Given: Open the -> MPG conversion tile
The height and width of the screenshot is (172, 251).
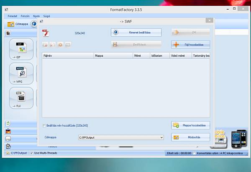Looking at the screenshot, I should click(21, 73).
